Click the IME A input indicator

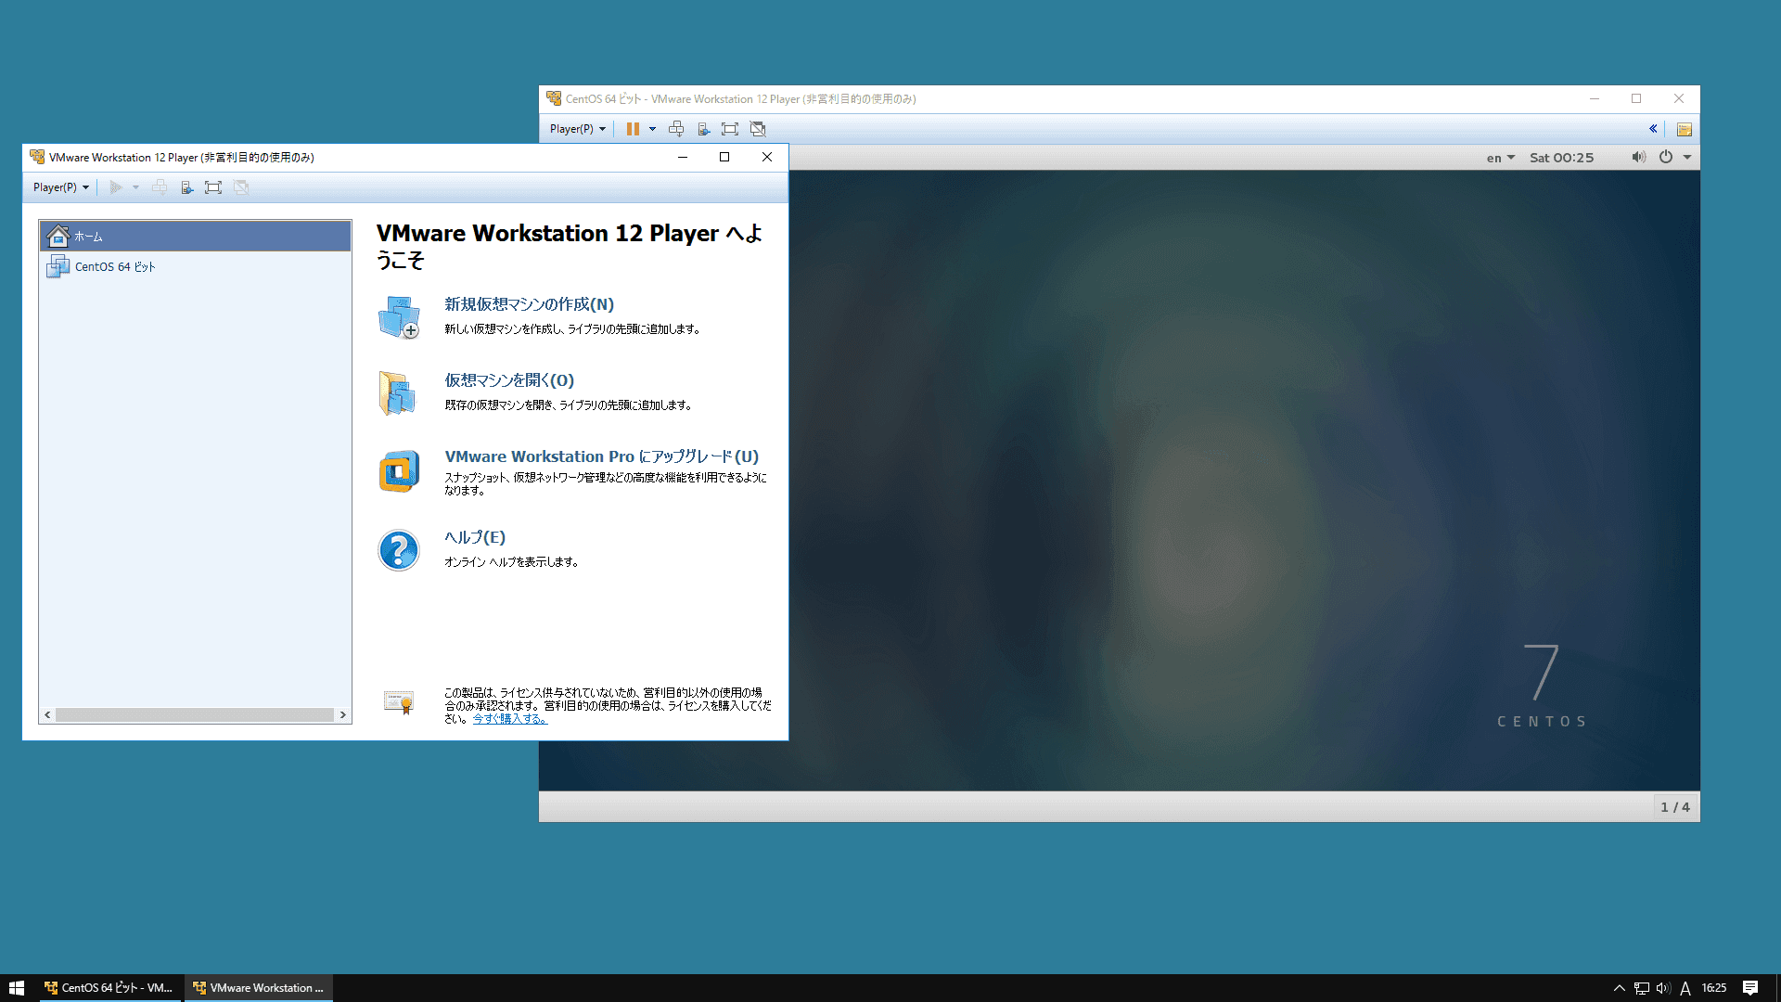point(1685,988)
